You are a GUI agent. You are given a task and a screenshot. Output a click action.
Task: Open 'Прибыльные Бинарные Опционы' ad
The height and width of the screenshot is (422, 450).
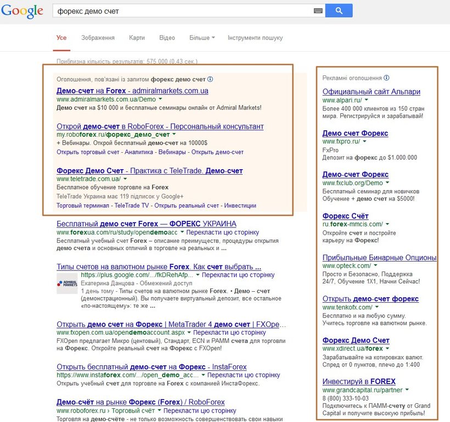(x=379, y=257)
